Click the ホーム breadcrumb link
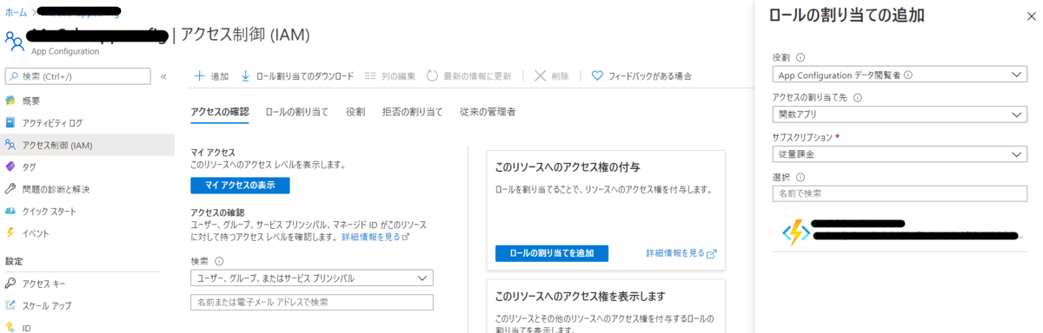Image resolution: width=1043 pixels, height=333 pixels. 16,13
